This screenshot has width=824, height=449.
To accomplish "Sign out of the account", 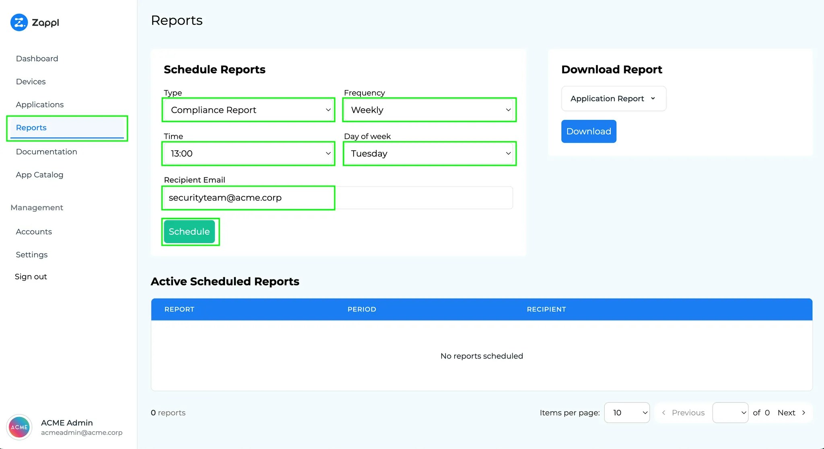I will (x=31, y=277).
